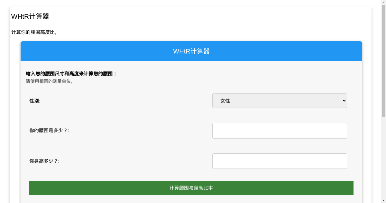This screenshot has width=386, height=203.
Task: Click the 你身高多少 label
Action: pos(44,161)
